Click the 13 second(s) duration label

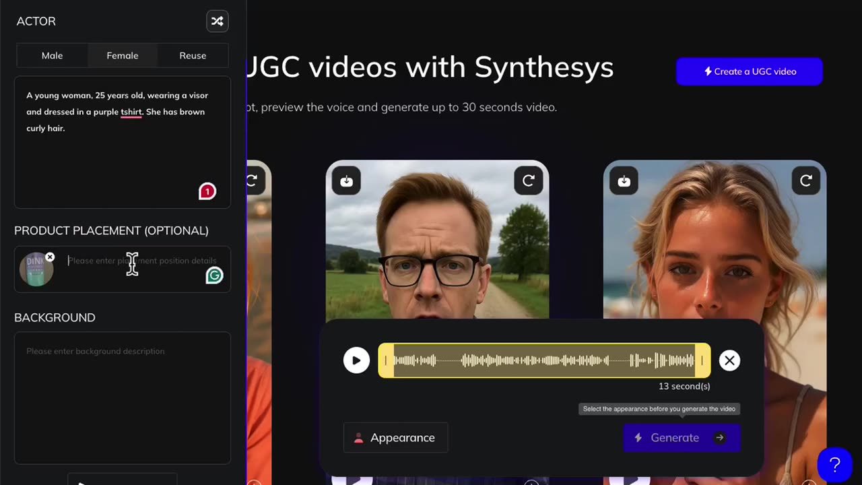tap(684, 387)
